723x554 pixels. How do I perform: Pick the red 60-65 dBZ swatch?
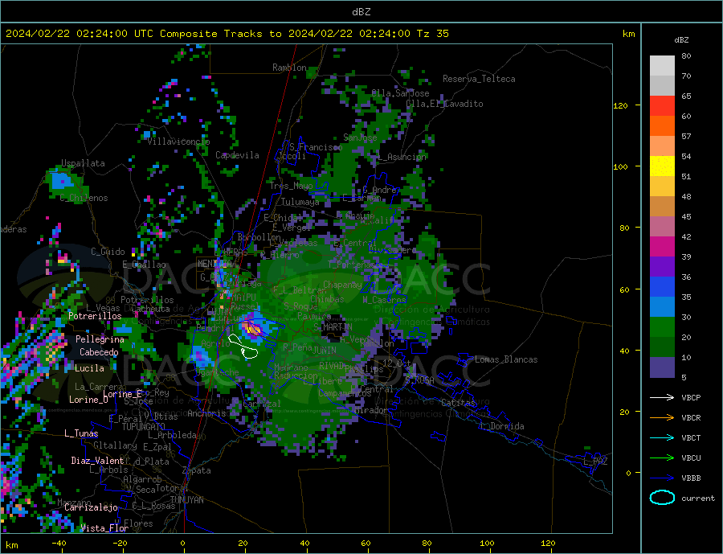(x=662, y=105)
